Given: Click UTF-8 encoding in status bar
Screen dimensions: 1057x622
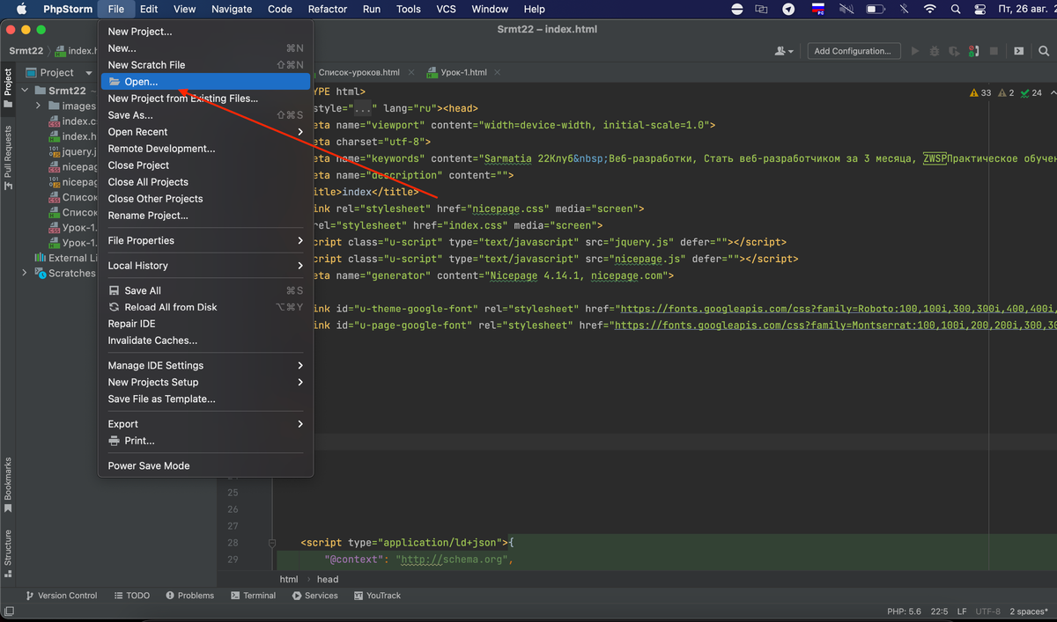Looking at the screenshot, I should pyautogui.click(x=987, y=611).
